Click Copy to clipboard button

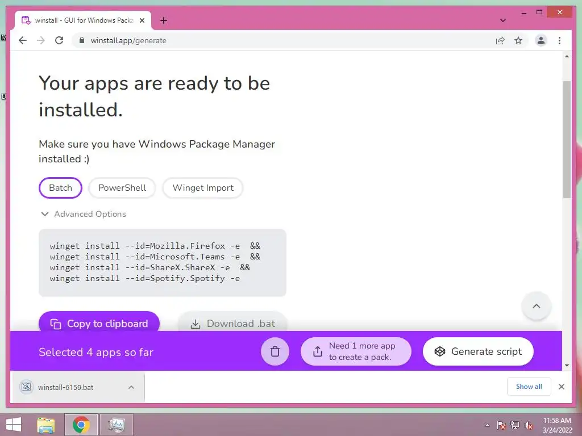[99, 323]
